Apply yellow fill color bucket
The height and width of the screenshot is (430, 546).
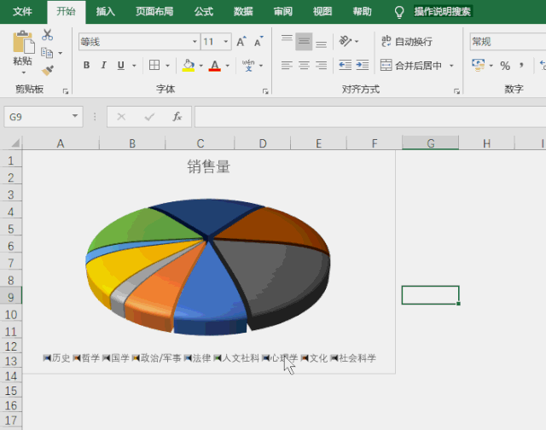click(x=189, y=66)
